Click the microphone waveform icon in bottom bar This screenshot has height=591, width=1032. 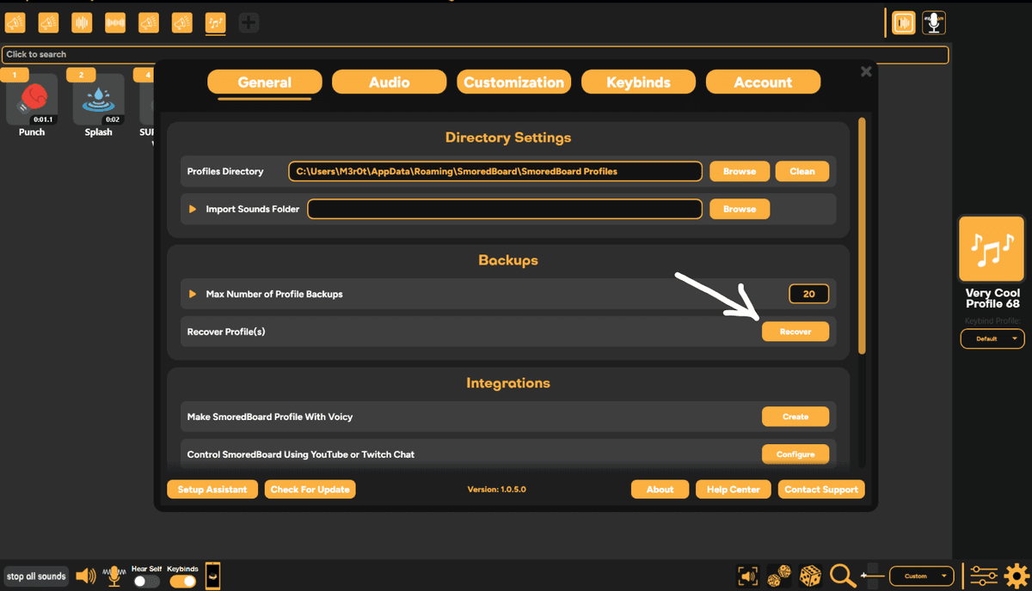tap(114, 576)
